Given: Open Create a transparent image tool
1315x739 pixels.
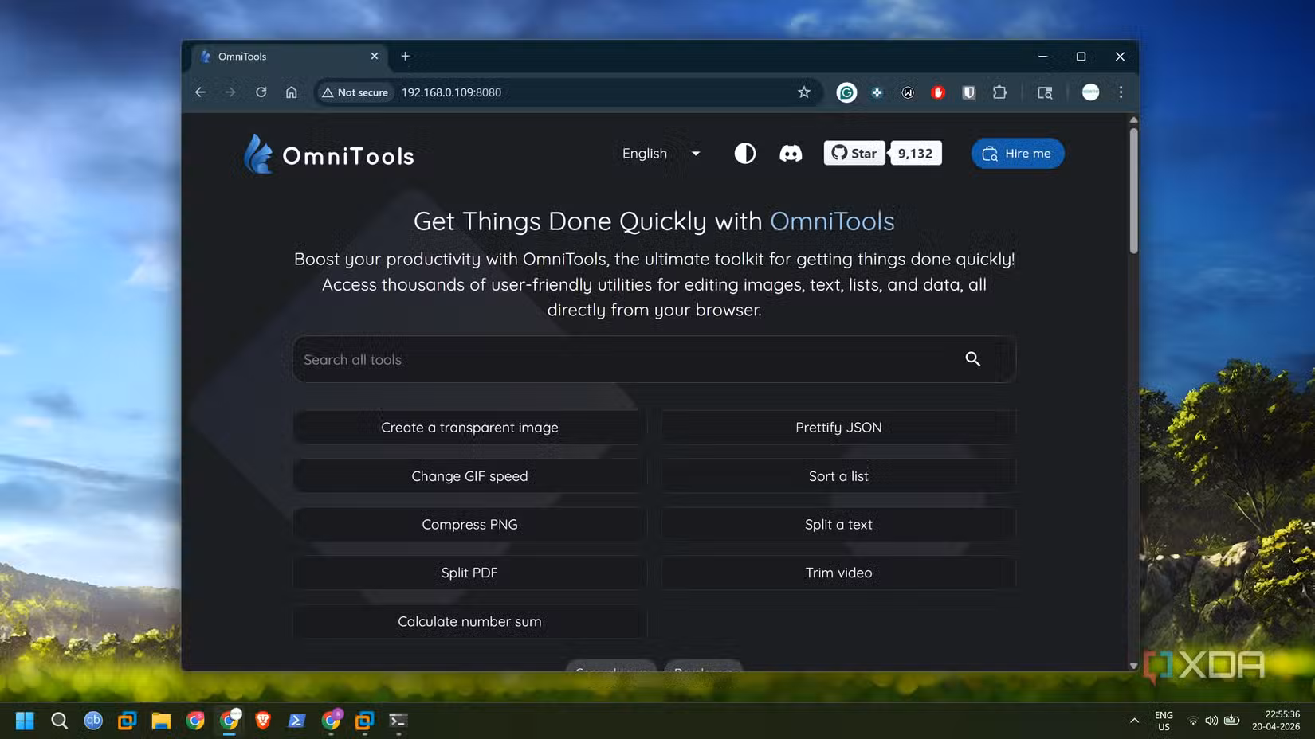Looking at the screenshot, I should pyautogui.click(x=469, y=428).
